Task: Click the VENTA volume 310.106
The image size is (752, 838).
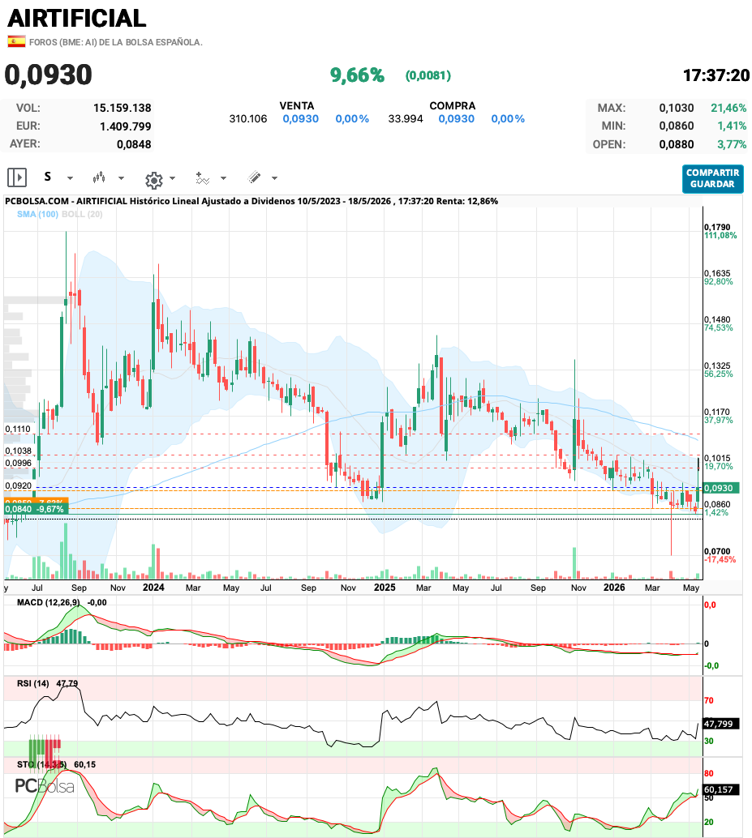Action: tap(248, 118)
